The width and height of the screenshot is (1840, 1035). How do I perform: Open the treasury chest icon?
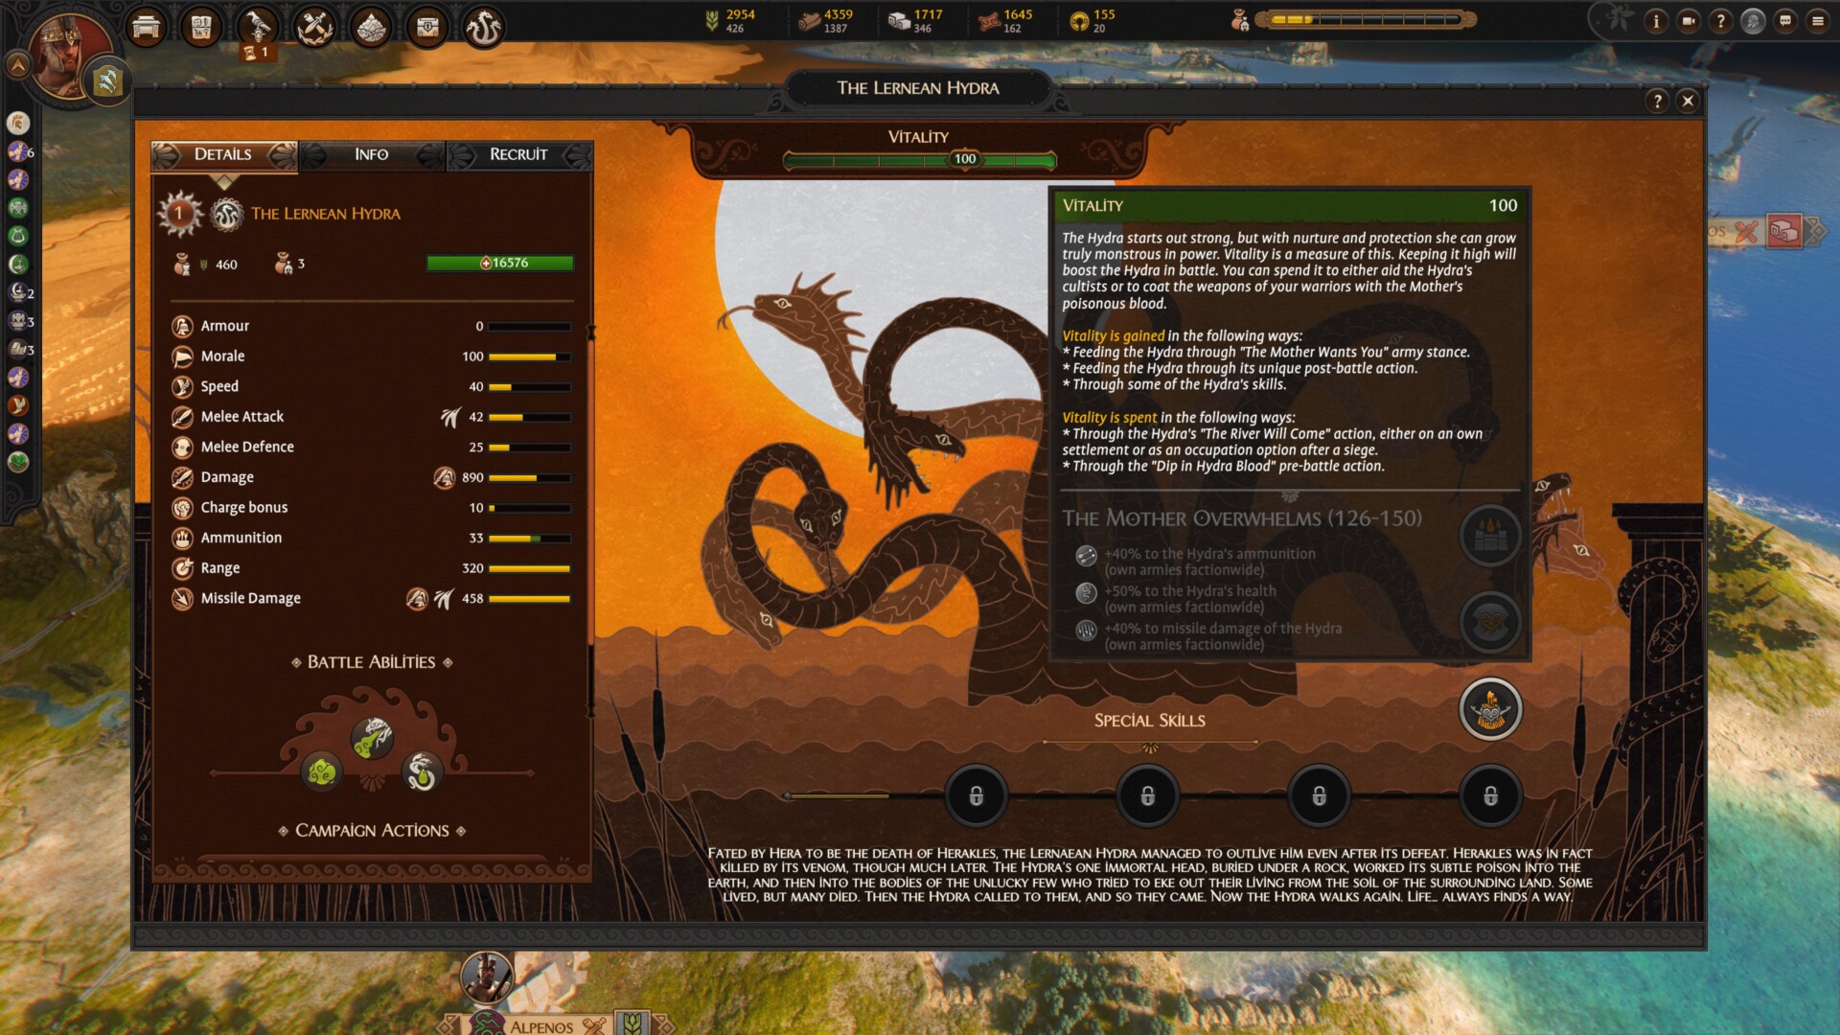coord(427,27)
